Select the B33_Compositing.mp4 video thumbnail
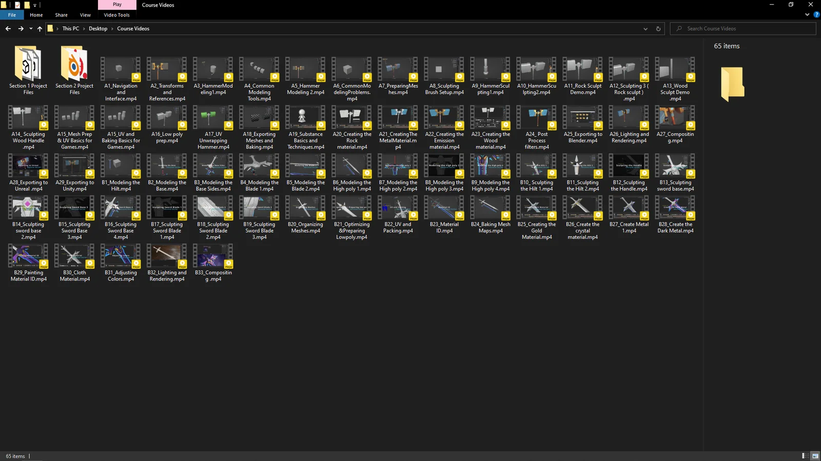This screenshot has width=821, height=461. pyautogui.click(x=213, y=262)
